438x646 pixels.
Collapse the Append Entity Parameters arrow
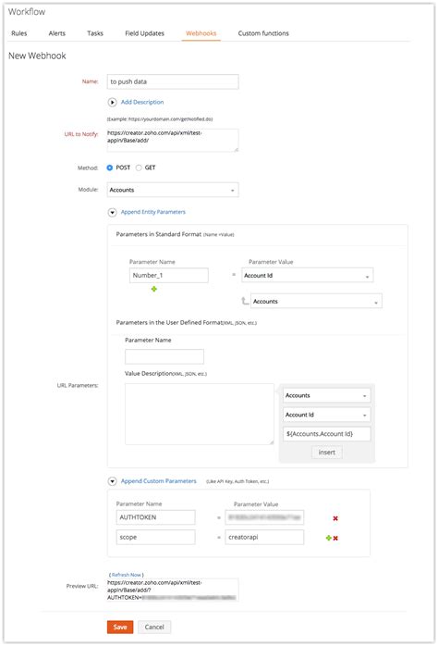point(112,212)
